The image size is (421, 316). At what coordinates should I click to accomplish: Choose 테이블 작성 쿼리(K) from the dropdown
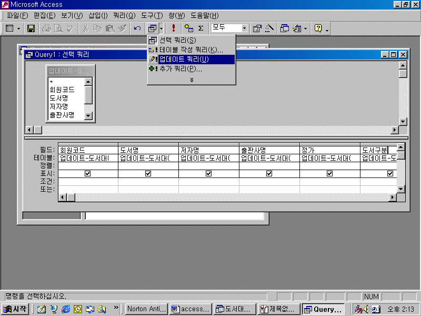click(192, 50)
